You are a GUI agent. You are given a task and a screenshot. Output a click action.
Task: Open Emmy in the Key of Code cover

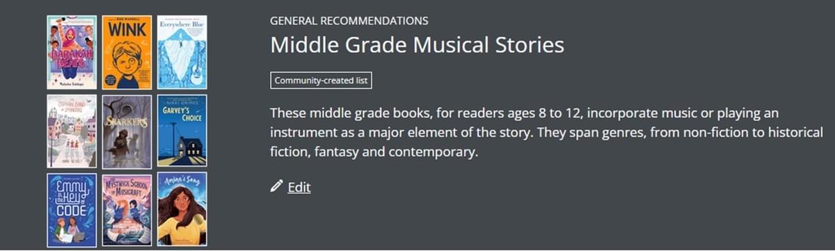point(72,210)
